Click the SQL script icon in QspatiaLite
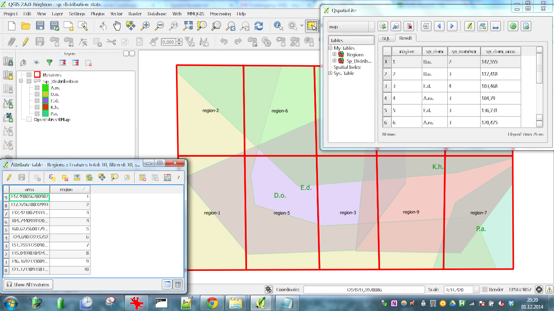The height and width of the screenshot is (311, 554). tap(426, 26)
